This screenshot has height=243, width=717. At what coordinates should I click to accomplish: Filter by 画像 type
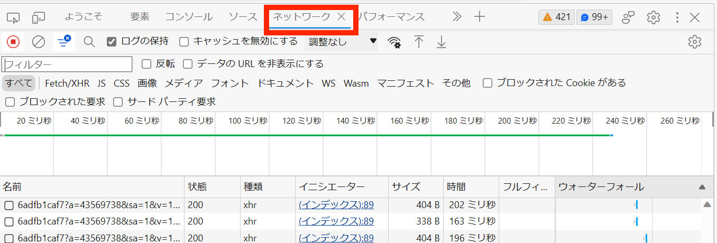tap(148, 83)
